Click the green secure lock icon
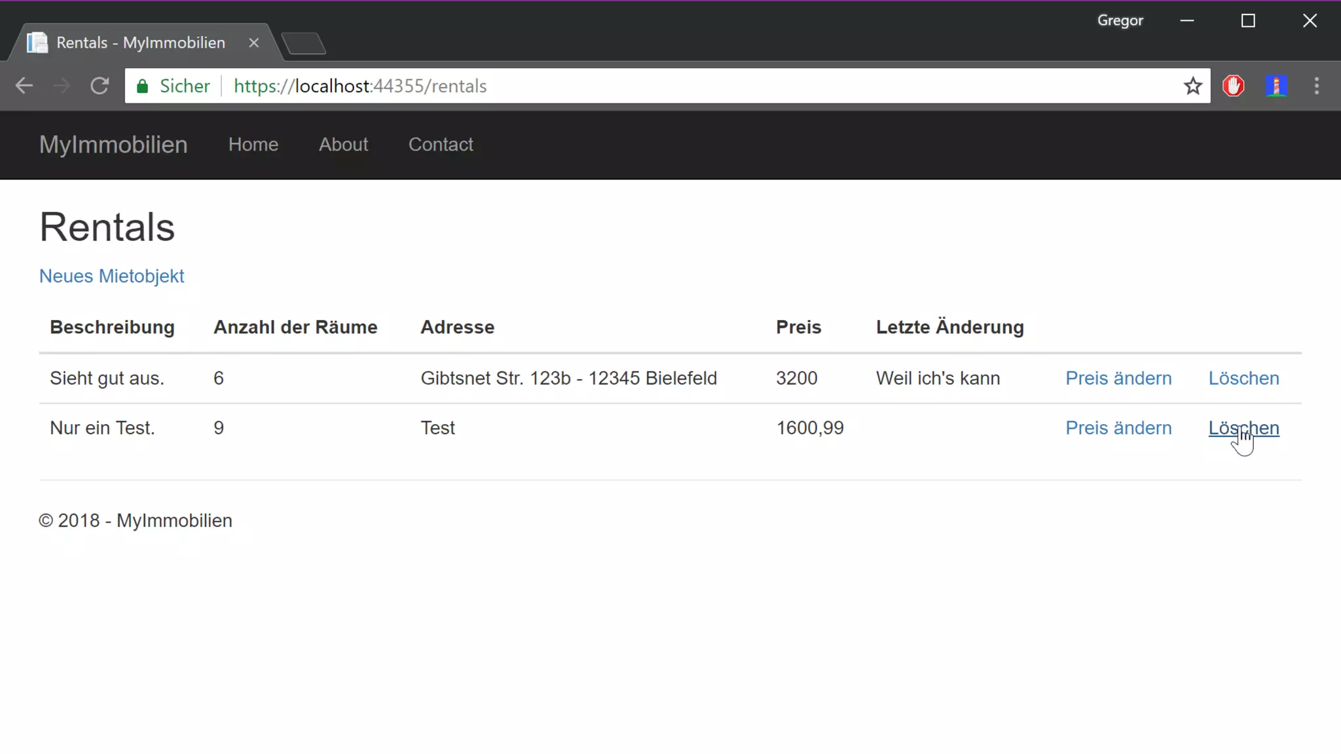The width and height of the screenshot is (1341, 754). click(x=142, y=86)
